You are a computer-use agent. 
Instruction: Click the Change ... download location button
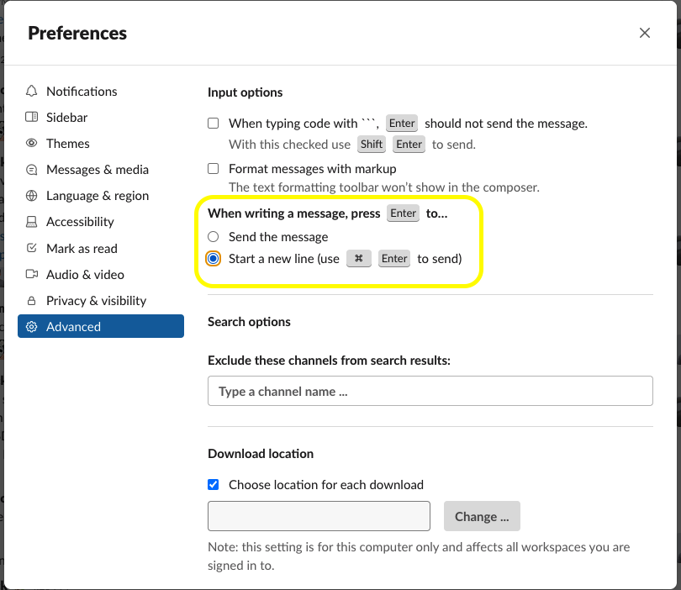tap(482, 516)
